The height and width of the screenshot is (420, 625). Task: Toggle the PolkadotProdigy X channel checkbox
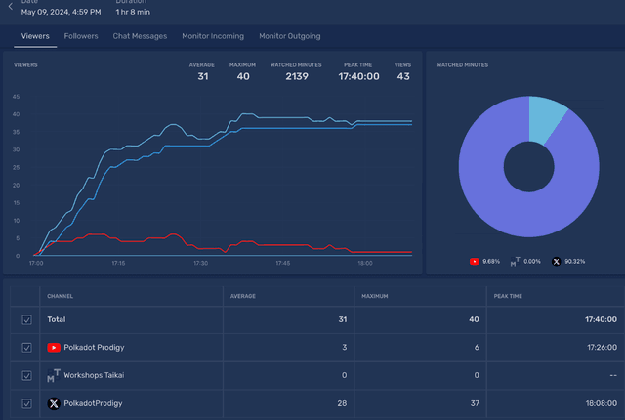tap(26, 403)
